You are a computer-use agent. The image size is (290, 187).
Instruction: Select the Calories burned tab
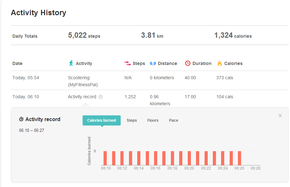tap(102, 120)
